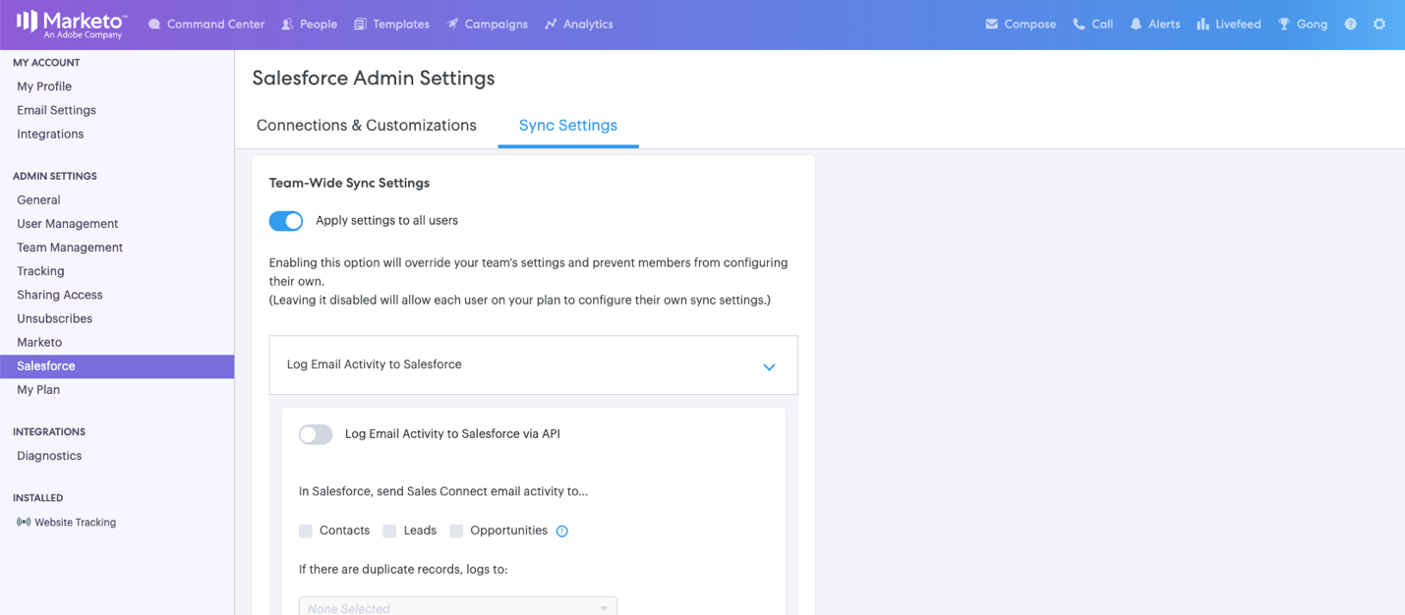Open the Alerts bell icon
Viewport: 1405px width, 615px height.
tap(1136, 25)
